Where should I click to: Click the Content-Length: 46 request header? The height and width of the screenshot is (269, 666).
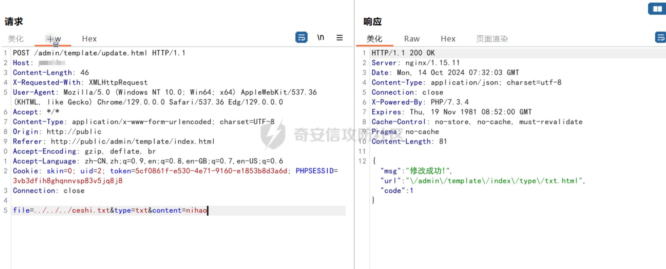(x=51, y=73)
